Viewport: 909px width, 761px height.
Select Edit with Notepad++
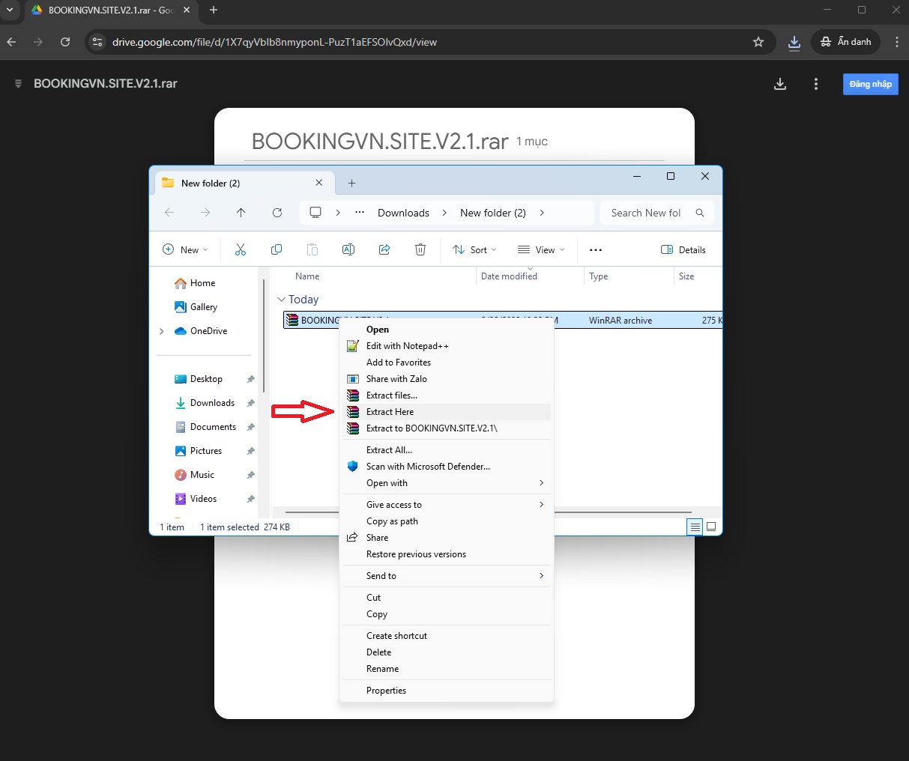(x=447, y=346)
